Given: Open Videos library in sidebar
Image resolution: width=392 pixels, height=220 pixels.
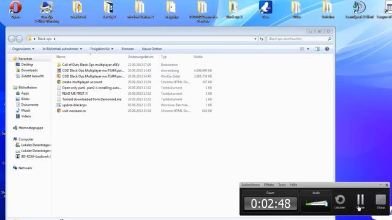Looking at the screenshot, I should point(26,116).
